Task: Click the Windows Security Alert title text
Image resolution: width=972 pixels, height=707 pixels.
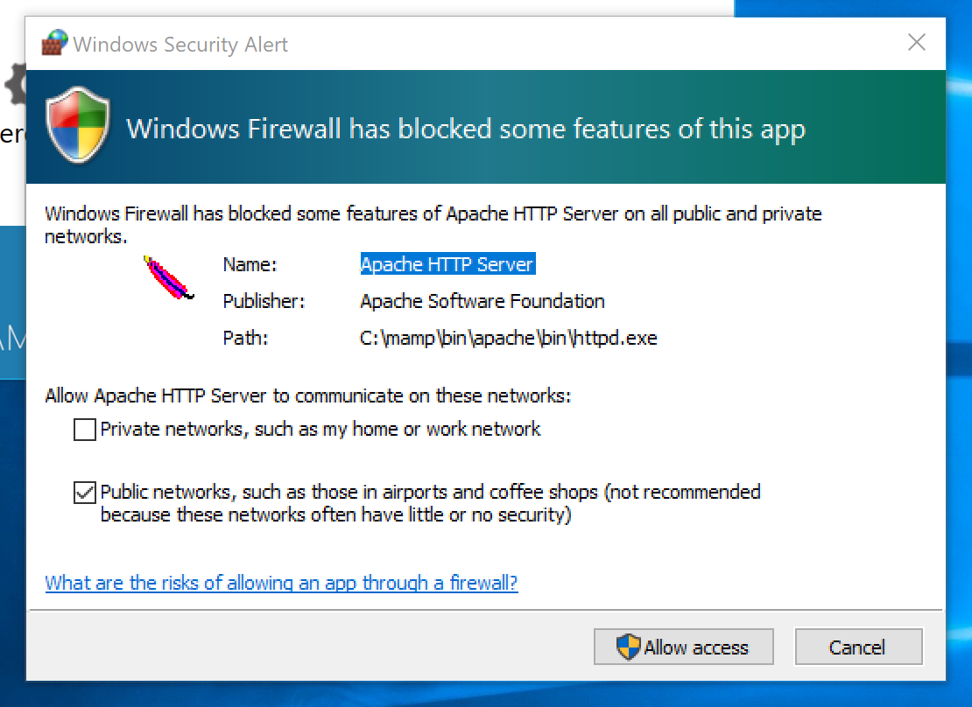Action: (180, 45)
